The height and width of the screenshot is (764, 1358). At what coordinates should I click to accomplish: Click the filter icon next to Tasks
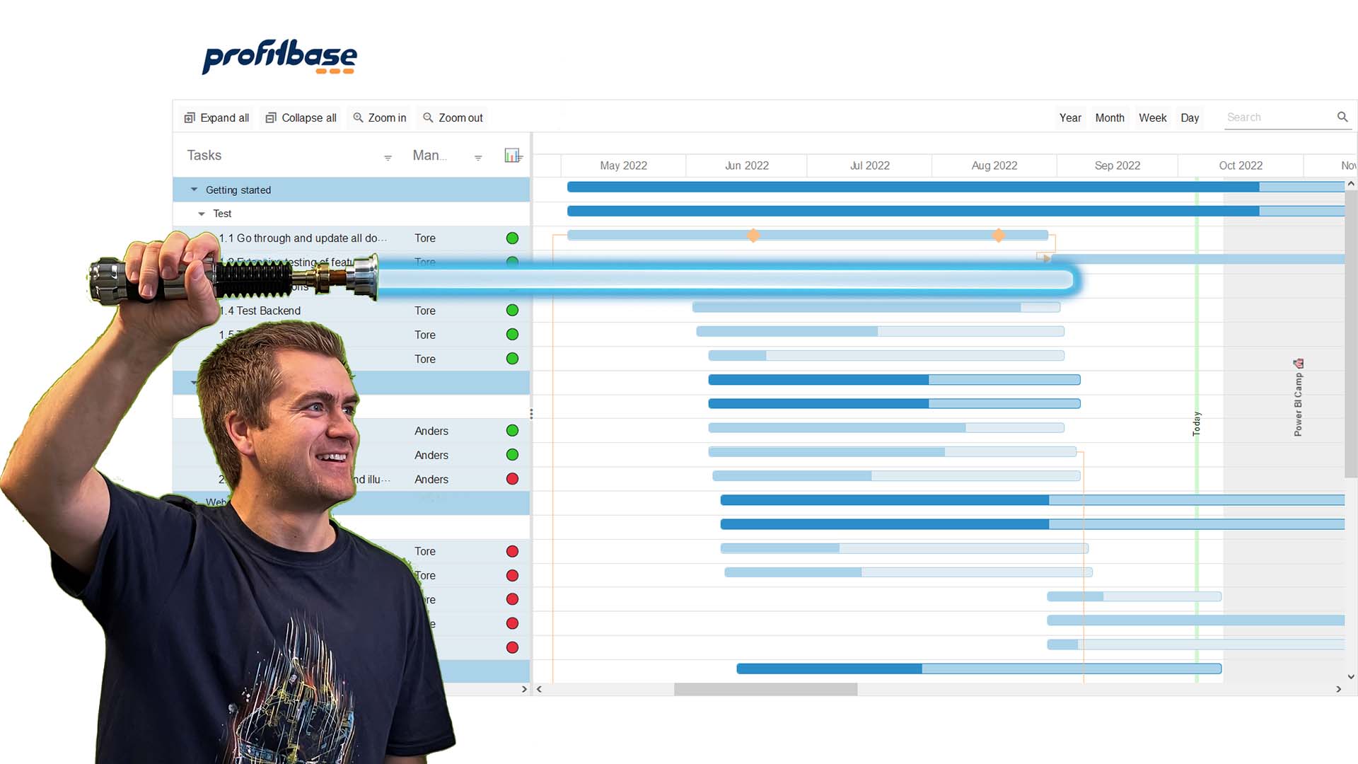click(387, 156)
